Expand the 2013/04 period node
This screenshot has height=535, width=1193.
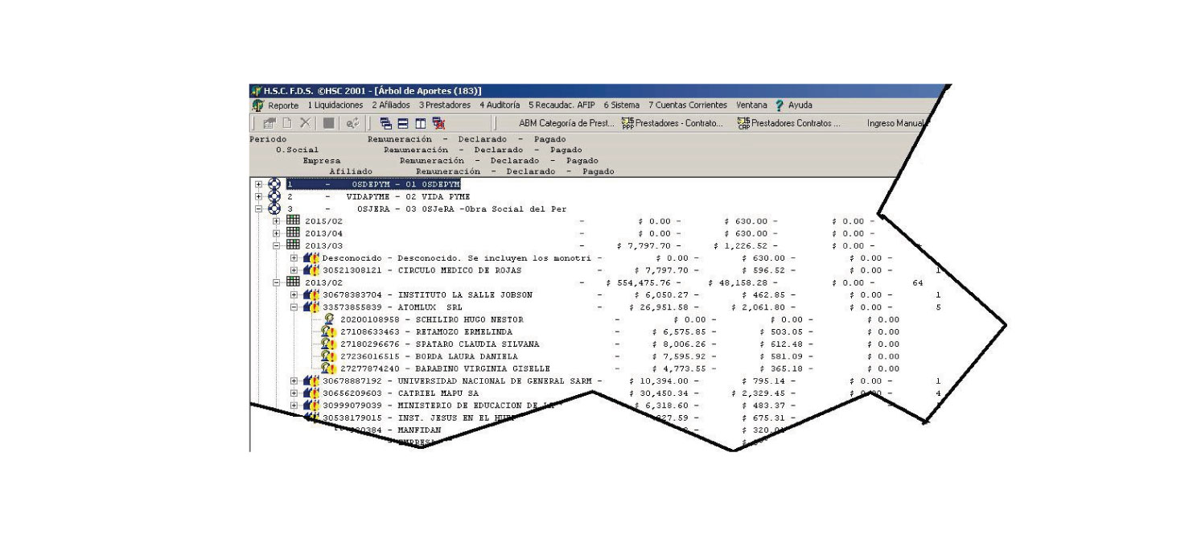coord(277,233)
